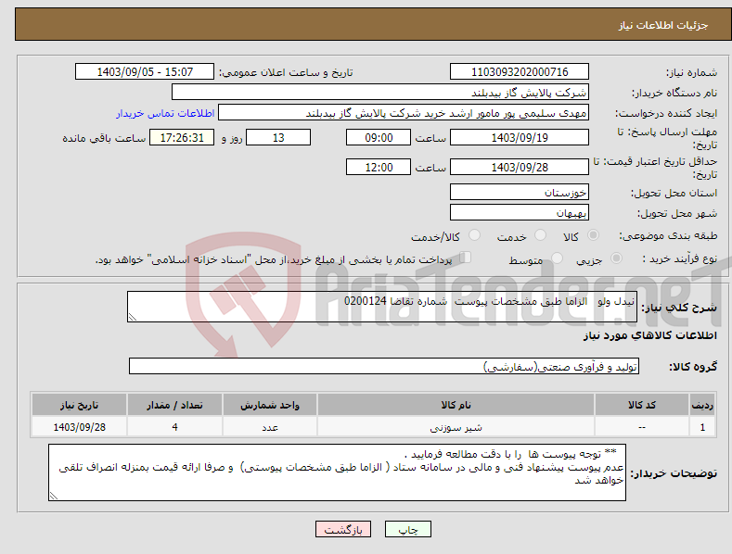Click the response deadline time 09:00
This screenshot has height=554, width=732.
[379, 137]
